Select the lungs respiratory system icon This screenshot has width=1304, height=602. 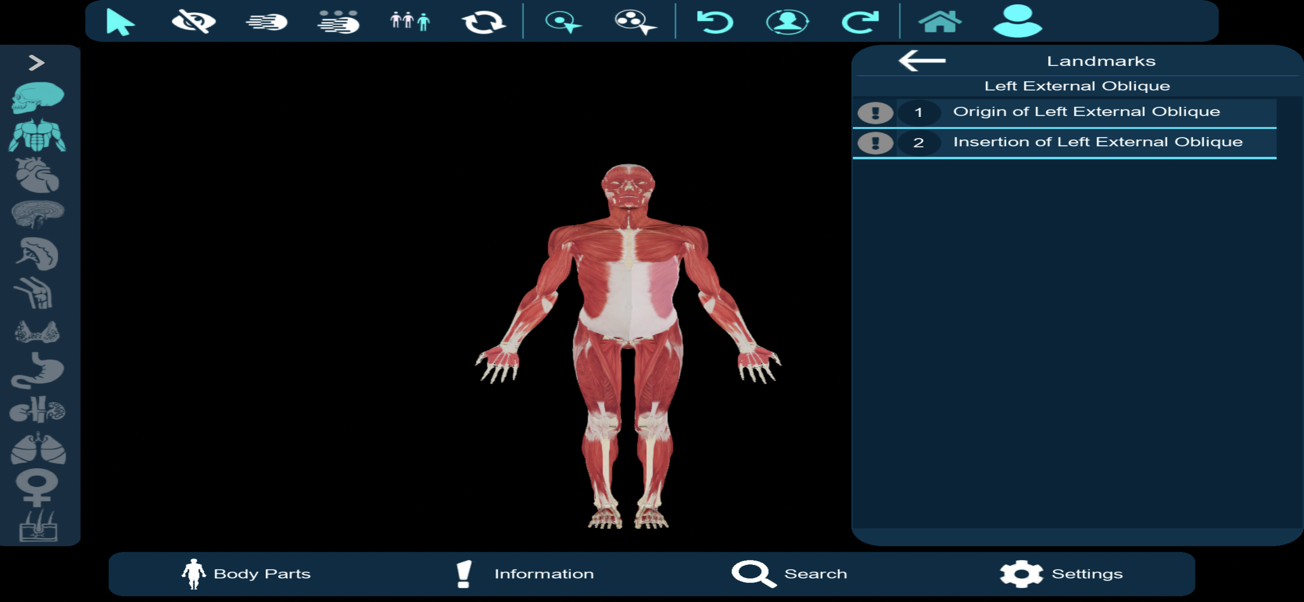click(x=38, y=448)
